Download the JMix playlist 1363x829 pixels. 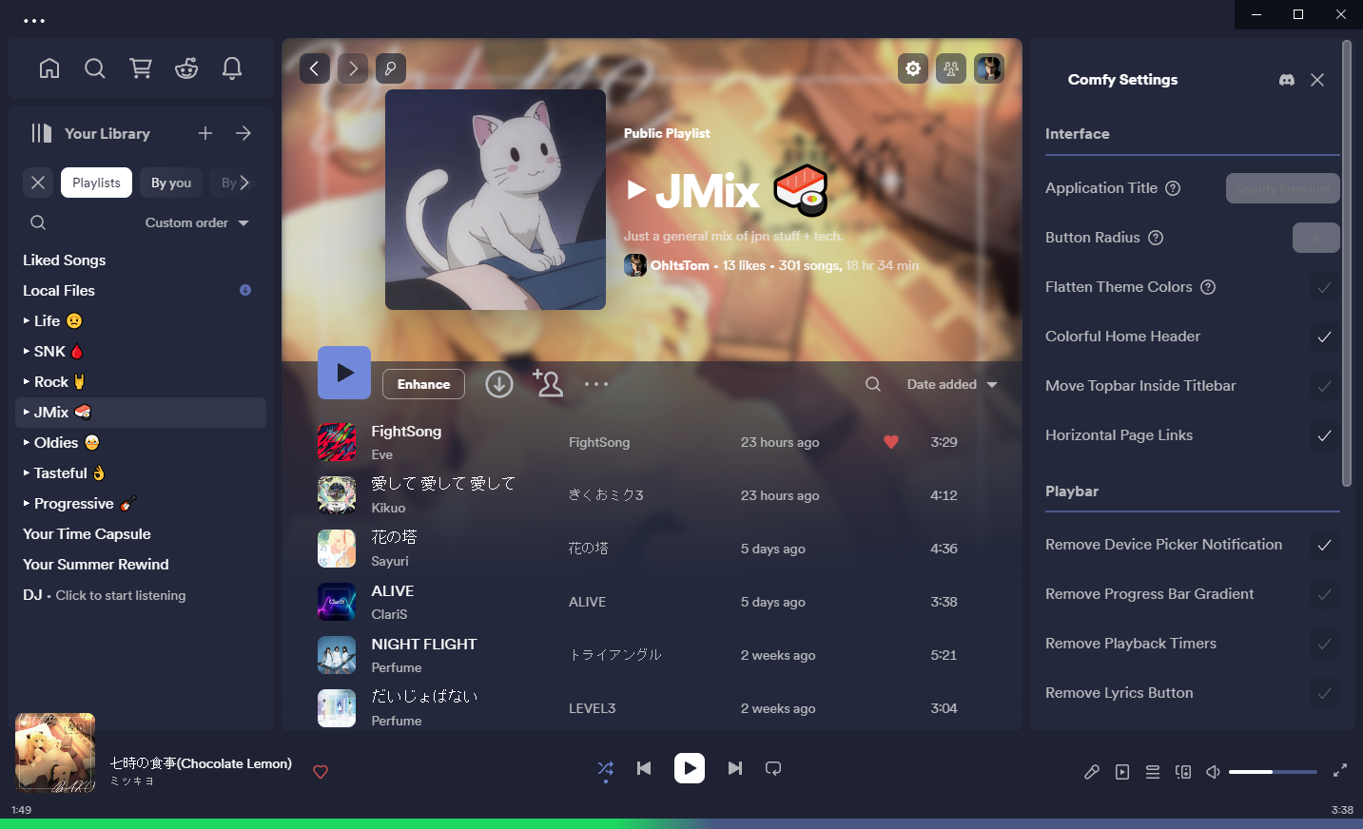click(x=499, y=384)
